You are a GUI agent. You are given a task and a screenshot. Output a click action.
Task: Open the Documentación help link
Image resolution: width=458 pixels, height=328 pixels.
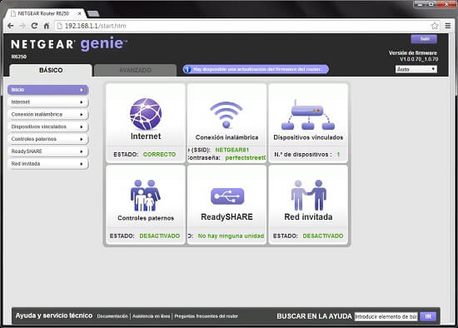coord(112,316)
